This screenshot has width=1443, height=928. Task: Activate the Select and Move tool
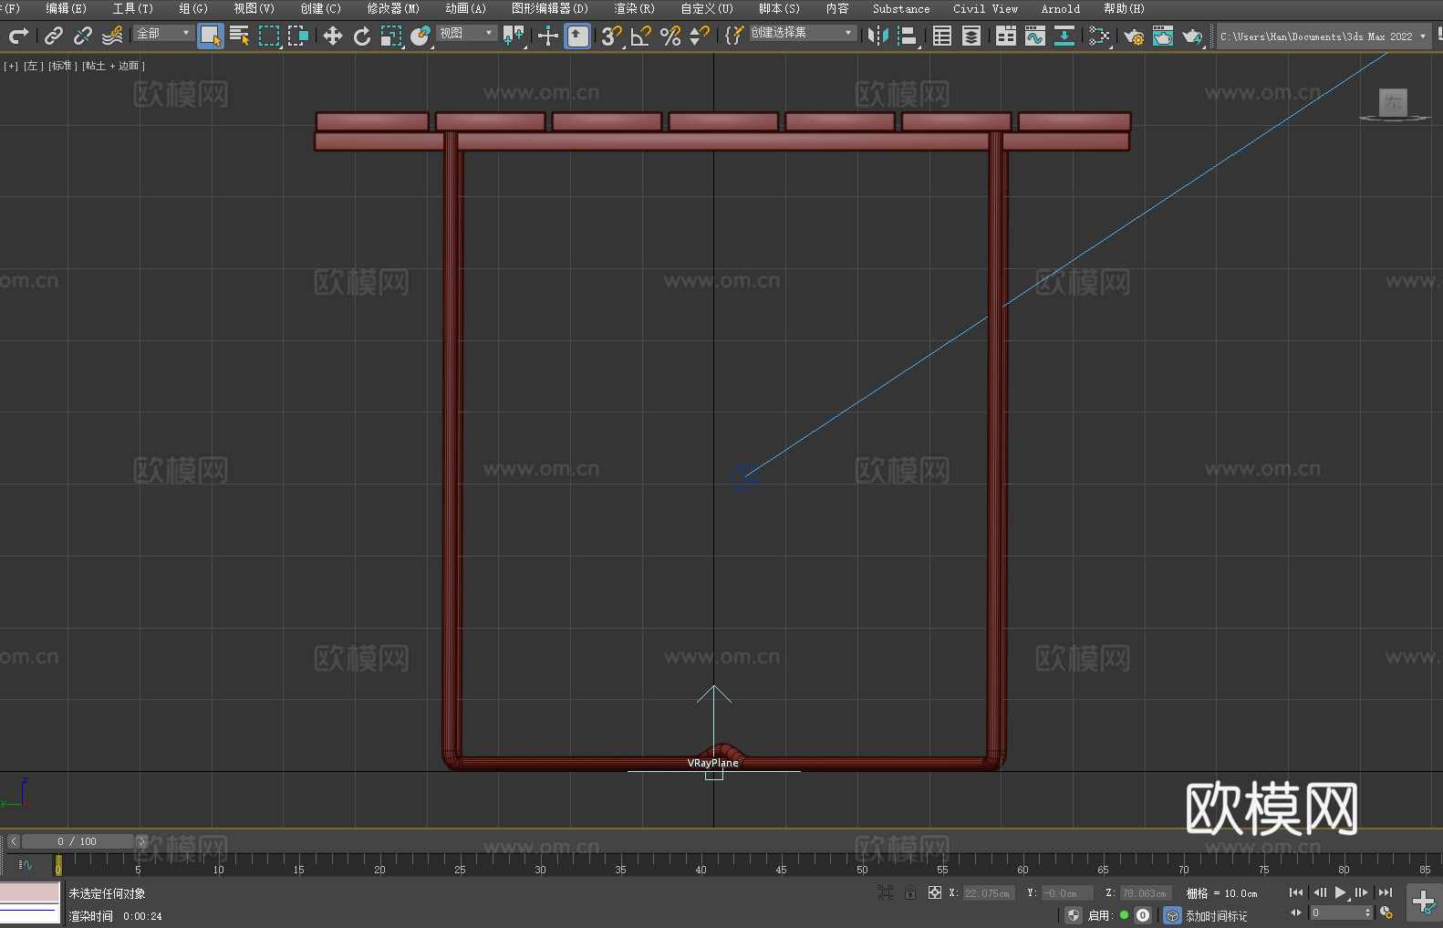(x=333, y=36)
